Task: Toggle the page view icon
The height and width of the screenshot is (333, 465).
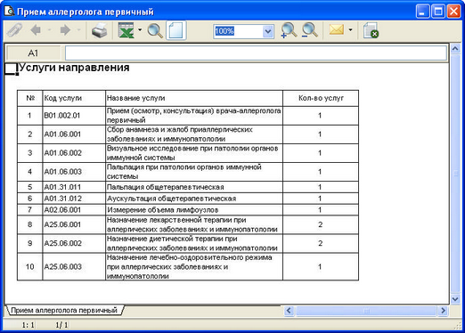Action: point(176,30)
